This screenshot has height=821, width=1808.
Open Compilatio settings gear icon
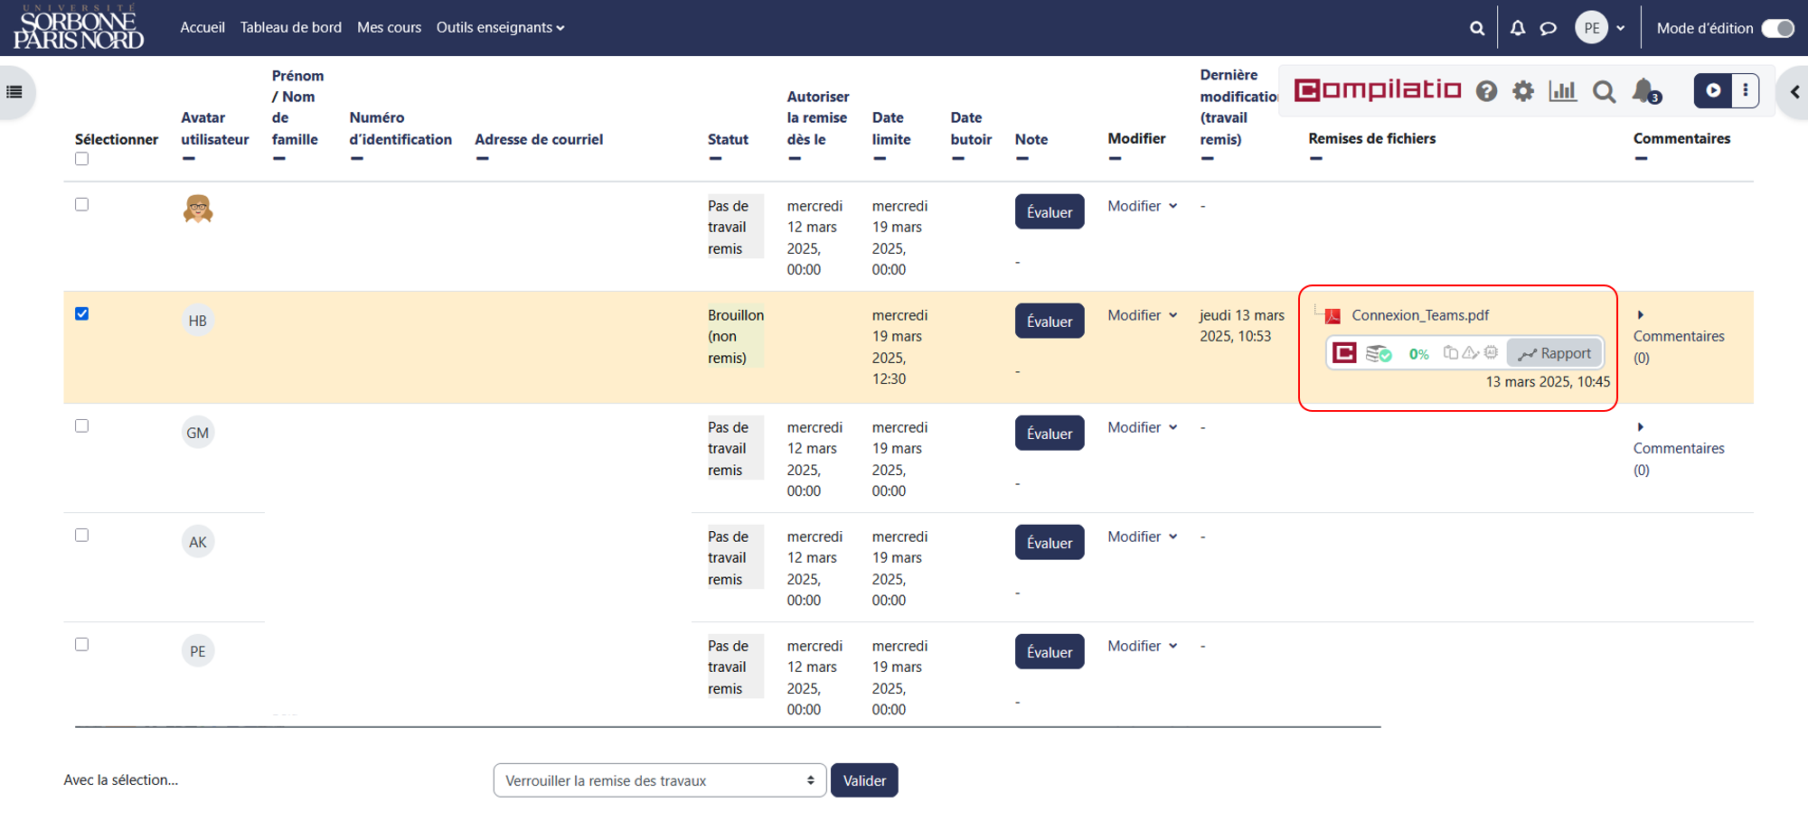pyautogui.click(x=1523, y=91)
